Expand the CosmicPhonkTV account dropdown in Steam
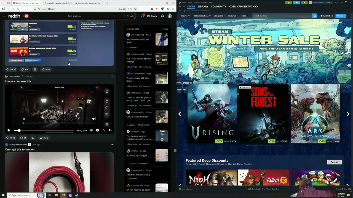 321,2
